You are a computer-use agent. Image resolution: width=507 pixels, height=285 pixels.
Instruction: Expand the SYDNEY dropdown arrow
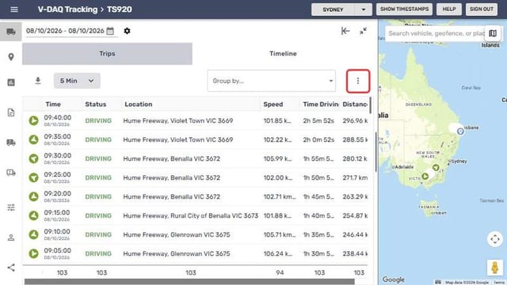[363, 9]
